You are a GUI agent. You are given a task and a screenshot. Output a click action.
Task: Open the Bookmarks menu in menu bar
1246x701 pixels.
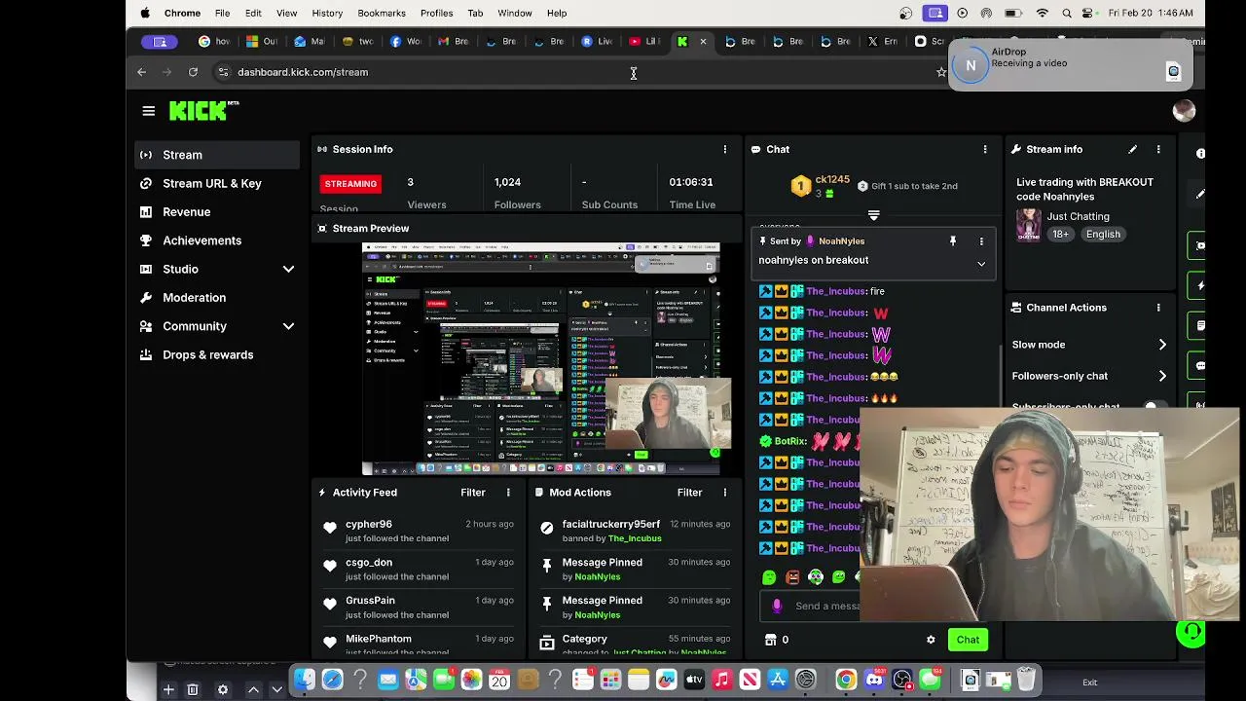(382, 13)
